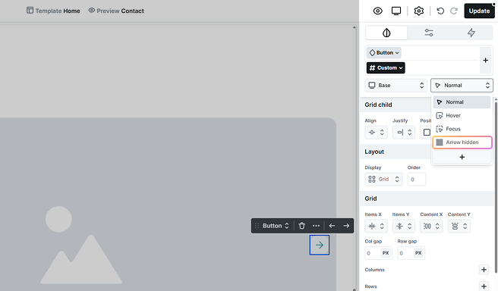Image resolution: width=498 pixels, height=291 pixels.
Task: Undo the last change
Action: pyautogui.click(x=440, y=11)
